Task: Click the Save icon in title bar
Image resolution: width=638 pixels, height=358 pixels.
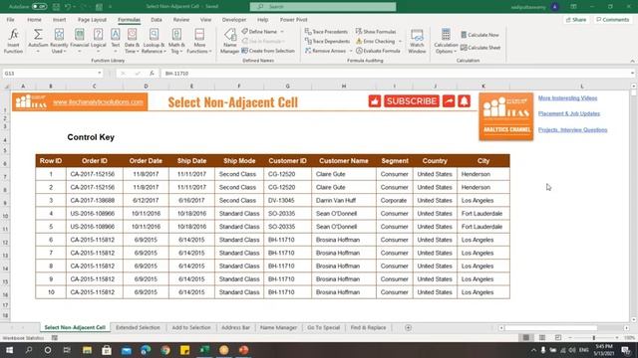Action: tap(56, 7)
